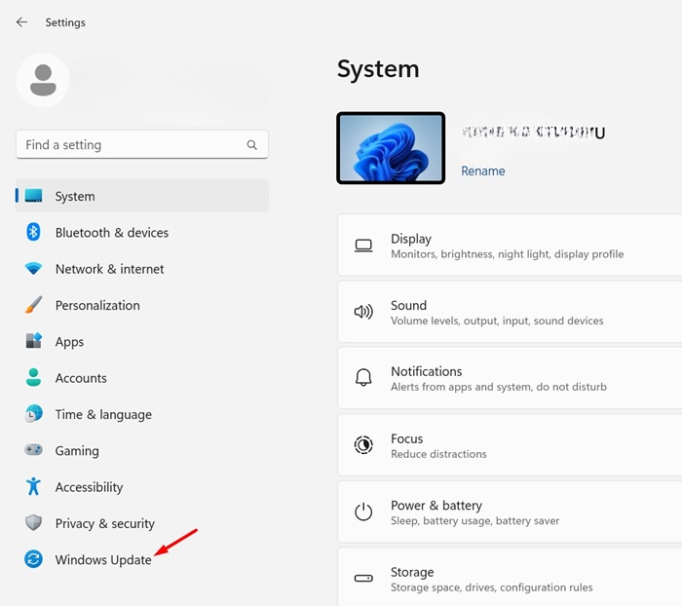This screenshot has width=682, height=606.
Task: Rename this PC via Rename link
Action: pos(483,170)
